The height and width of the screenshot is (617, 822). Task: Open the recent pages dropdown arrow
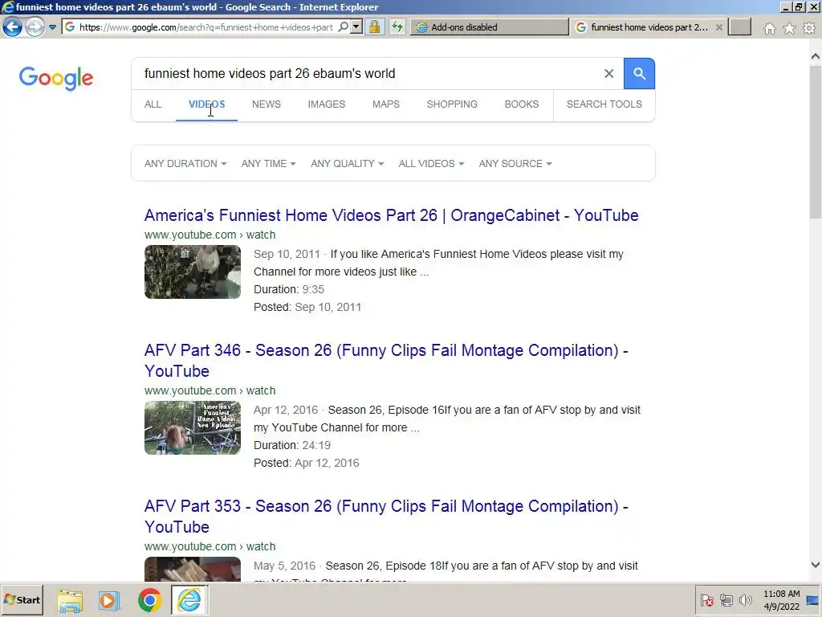coord(52,27)
